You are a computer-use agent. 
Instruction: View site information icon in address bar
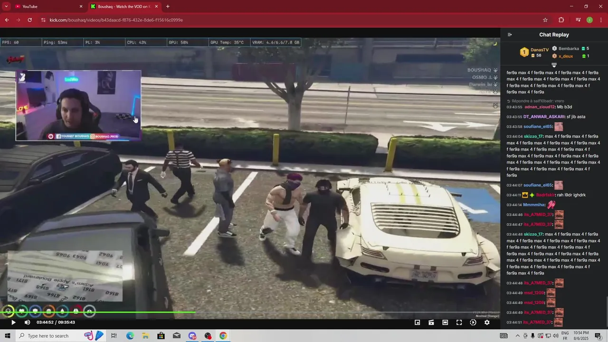point(43,20)
